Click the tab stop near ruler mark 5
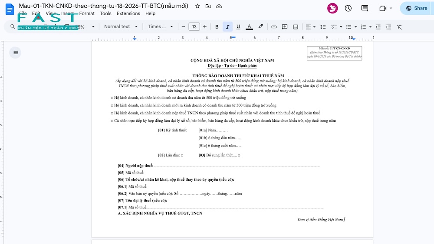This screenshot has width=434, height=244. tap(233, 37)
